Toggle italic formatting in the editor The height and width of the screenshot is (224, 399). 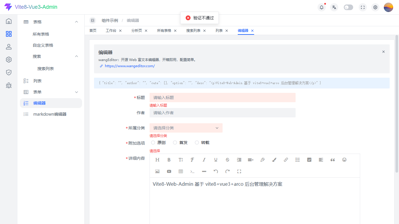click(204, 160)
